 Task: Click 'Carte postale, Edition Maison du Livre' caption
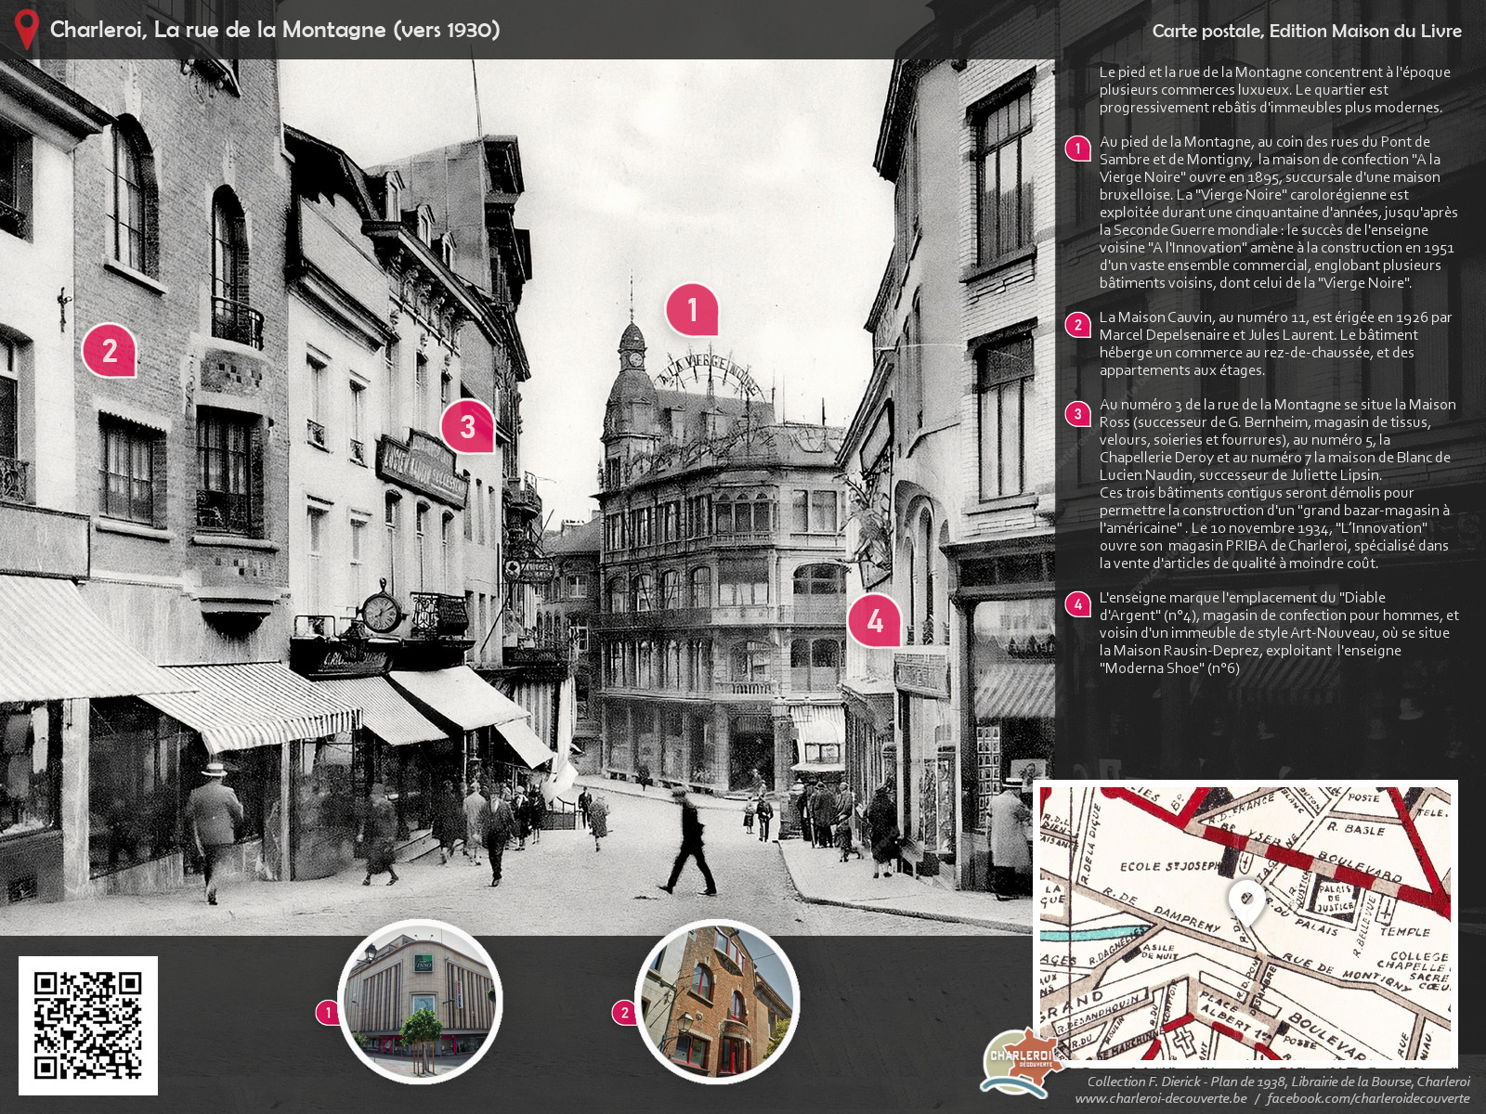(1307, 31)
